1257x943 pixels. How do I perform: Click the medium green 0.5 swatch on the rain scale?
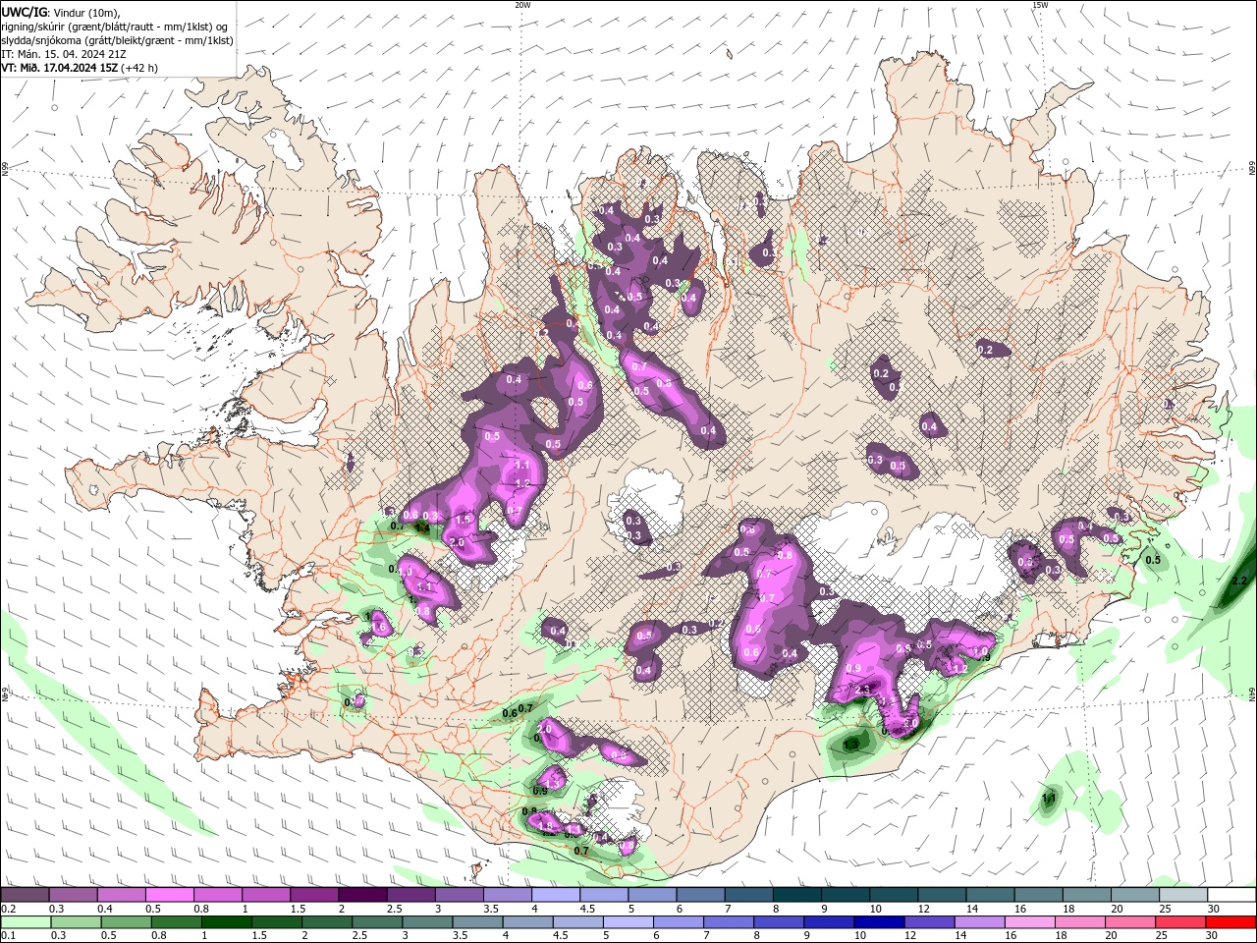(x=126, y=922)
